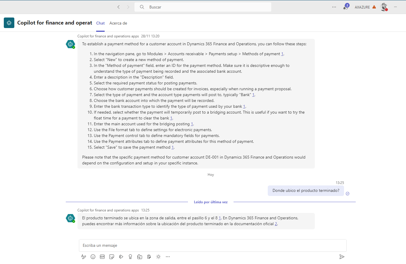Image resolution: width=406 pixels, height=264 pixels.
Task: Open the activity notifications bell
Action: (x=345, y=7)
